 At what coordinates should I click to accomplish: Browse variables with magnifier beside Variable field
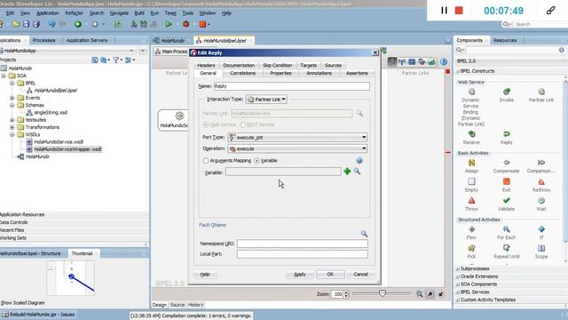click(357, 171)
